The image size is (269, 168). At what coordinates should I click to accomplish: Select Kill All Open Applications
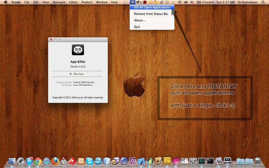(152, 7)
